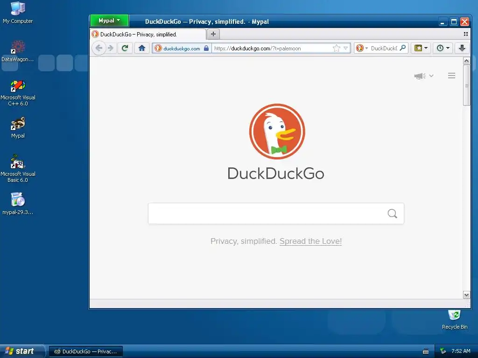Select Microsoft Visual Basic 6.0 desktop icon
Image resolution: width=478 pixels, height=358 pixels.
tap(18, 168)
